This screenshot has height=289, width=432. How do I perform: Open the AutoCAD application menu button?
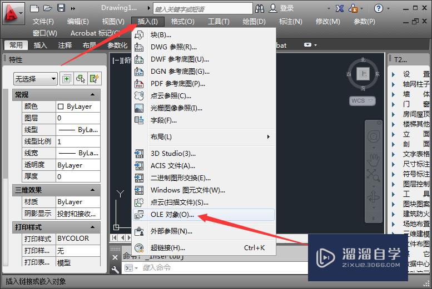point(13,13)
